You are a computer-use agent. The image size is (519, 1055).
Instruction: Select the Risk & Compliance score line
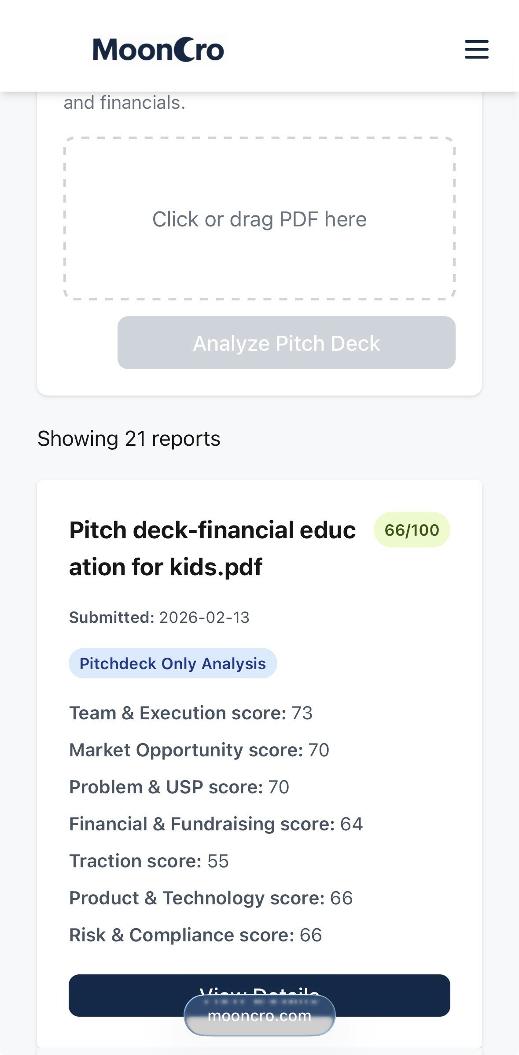pyautogui.click(x=196, y=935)
